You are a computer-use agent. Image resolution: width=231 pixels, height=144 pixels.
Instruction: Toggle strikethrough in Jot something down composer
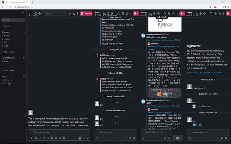pyautogui.click(x=44, y=138)
